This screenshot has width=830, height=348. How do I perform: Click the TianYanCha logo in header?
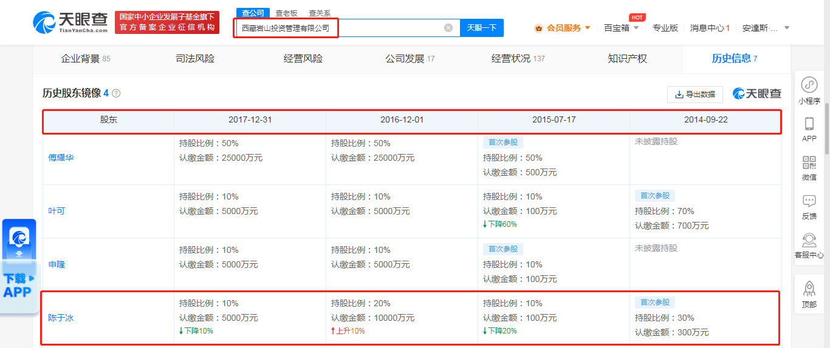click(x=70, y=22)
